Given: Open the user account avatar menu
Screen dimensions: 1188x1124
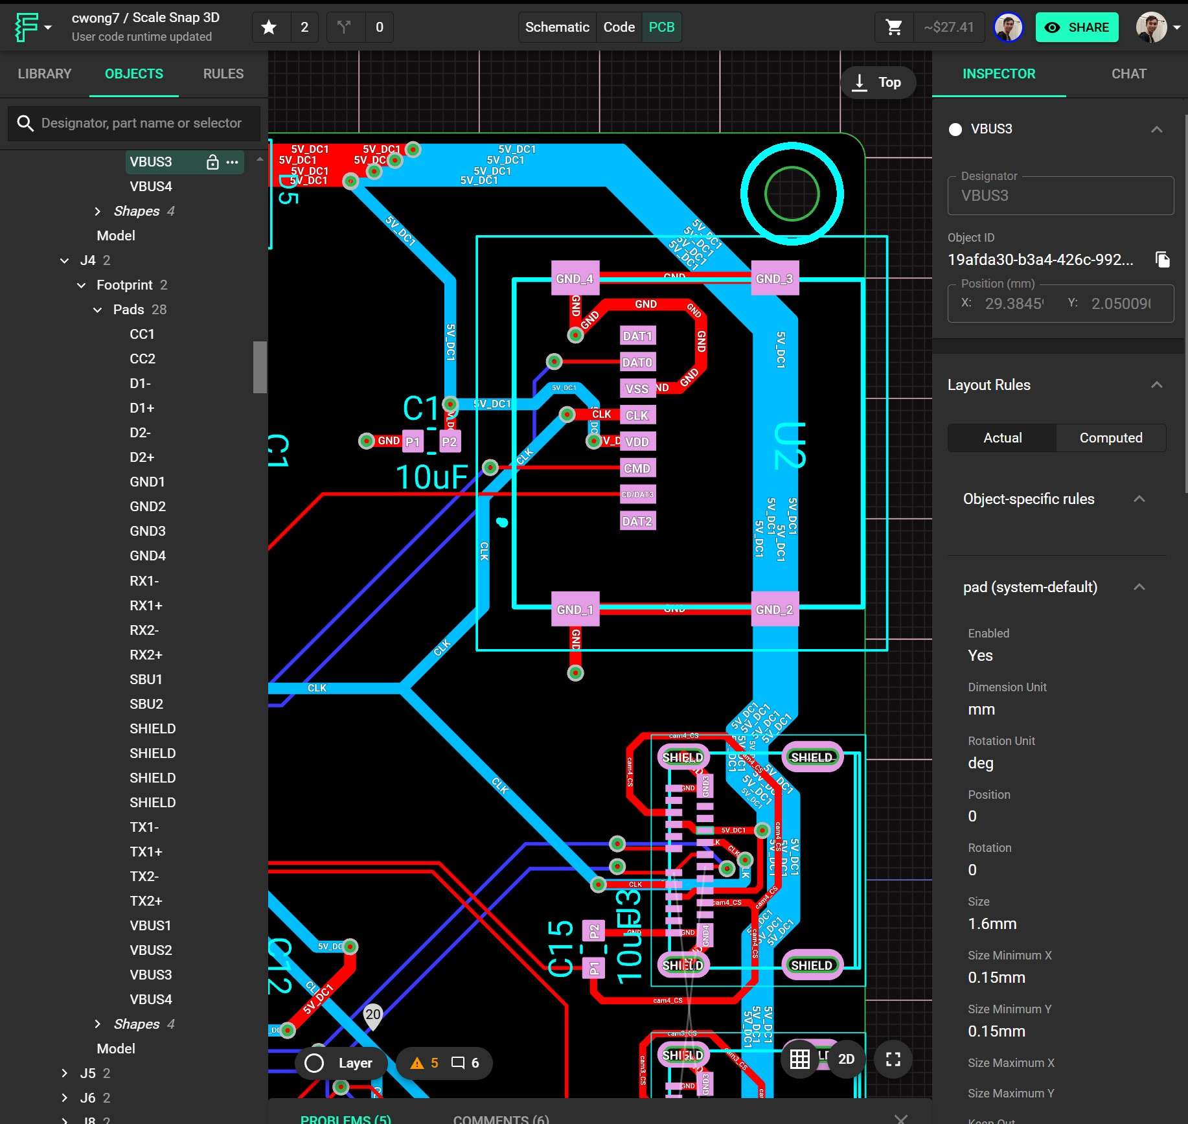Looking at the screenshot, I should pos(1151,27).
